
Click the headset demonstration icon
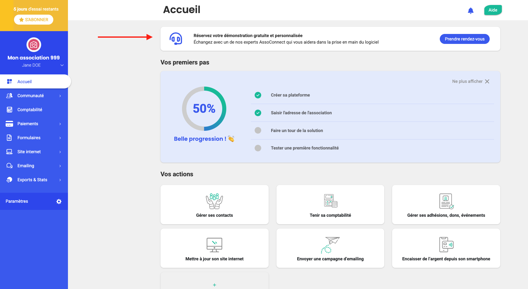(x=176, y=39)
